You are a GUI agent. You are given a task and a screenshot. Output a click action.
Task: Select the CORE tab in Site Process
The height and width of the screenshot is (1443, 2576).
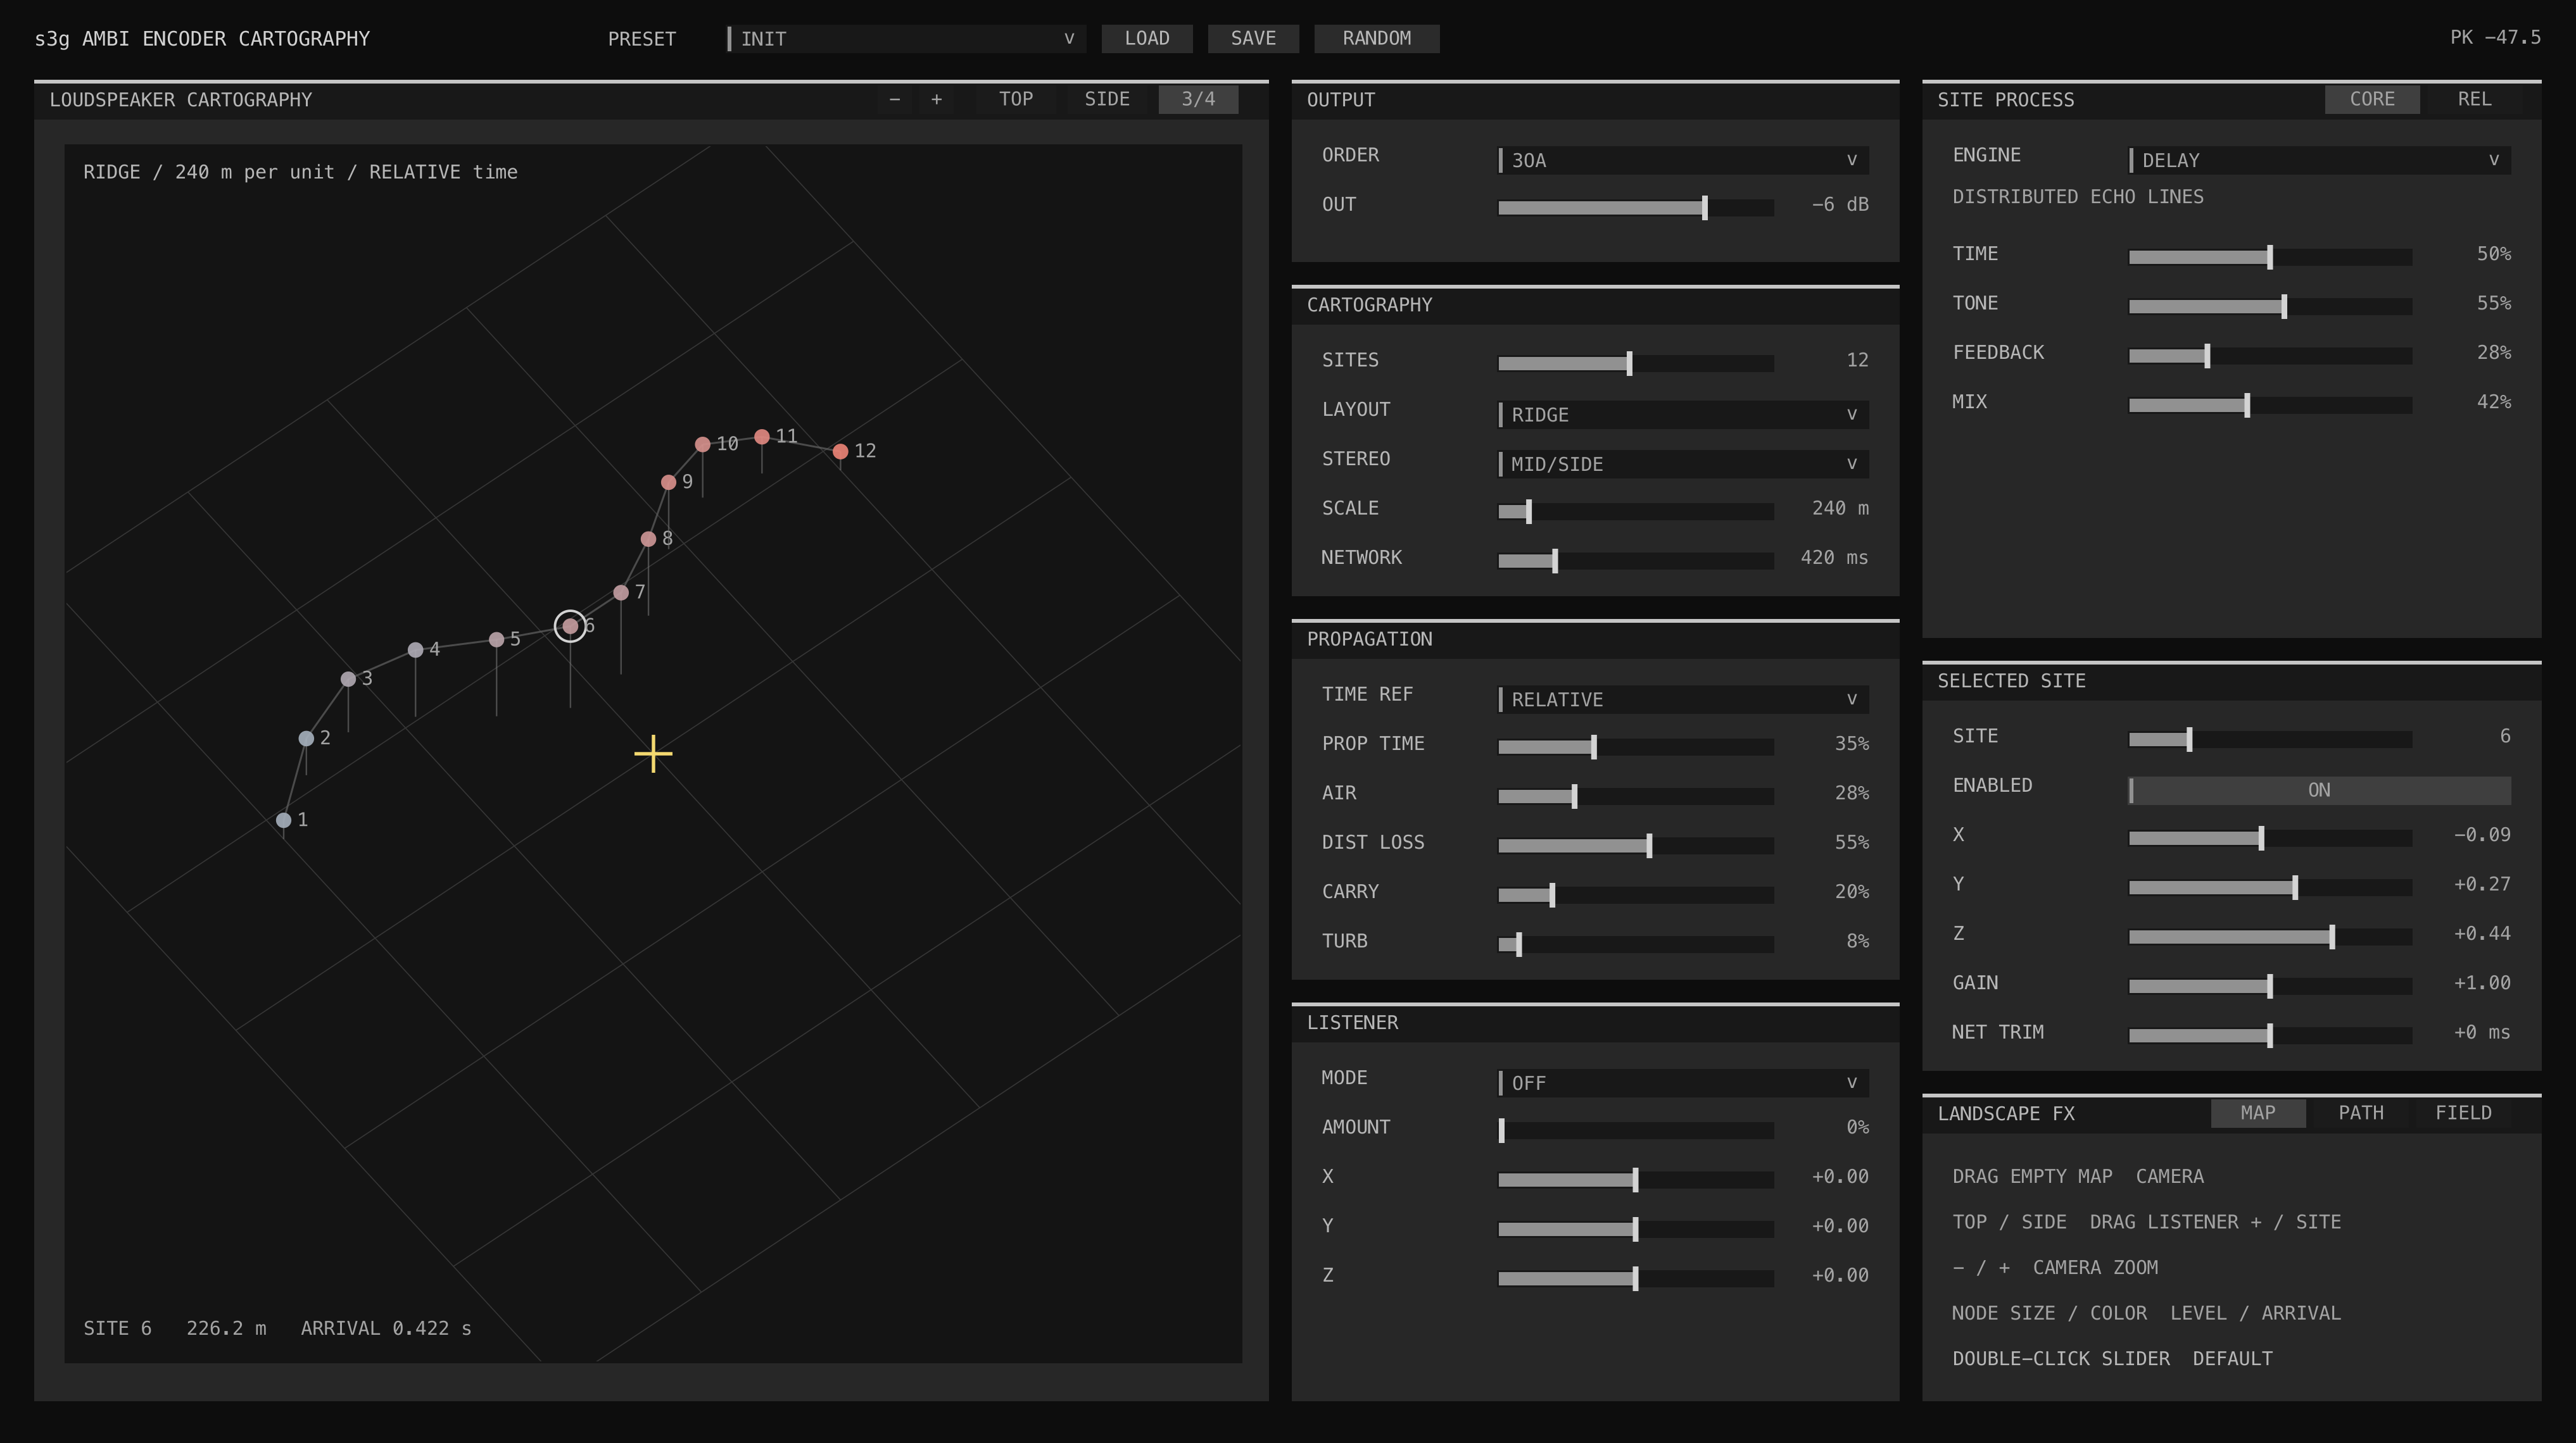pyautogui.click(x=2372, y=99)
